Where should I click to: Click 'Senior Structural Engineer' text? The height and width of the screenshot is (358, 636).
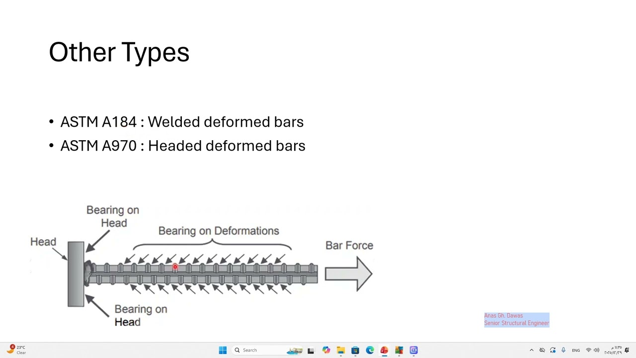(x=517, y=323)
